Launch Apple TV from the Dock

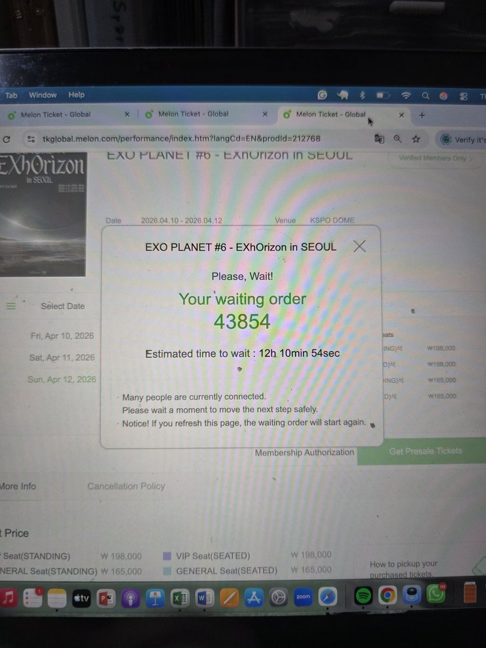pyautogui.click(x=81, y=598)
